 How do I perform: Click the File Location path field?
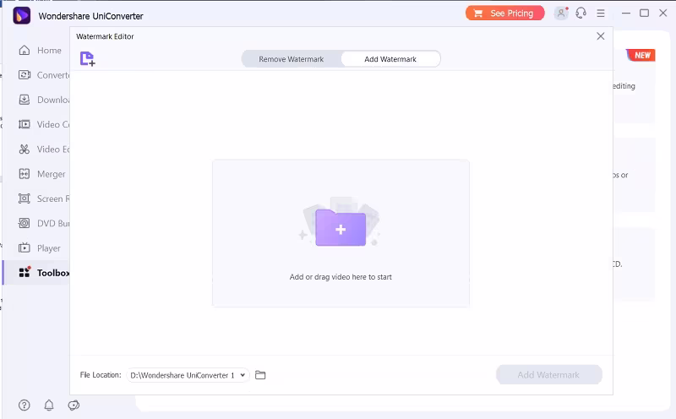pyautogui.click(x=188, y=375)
